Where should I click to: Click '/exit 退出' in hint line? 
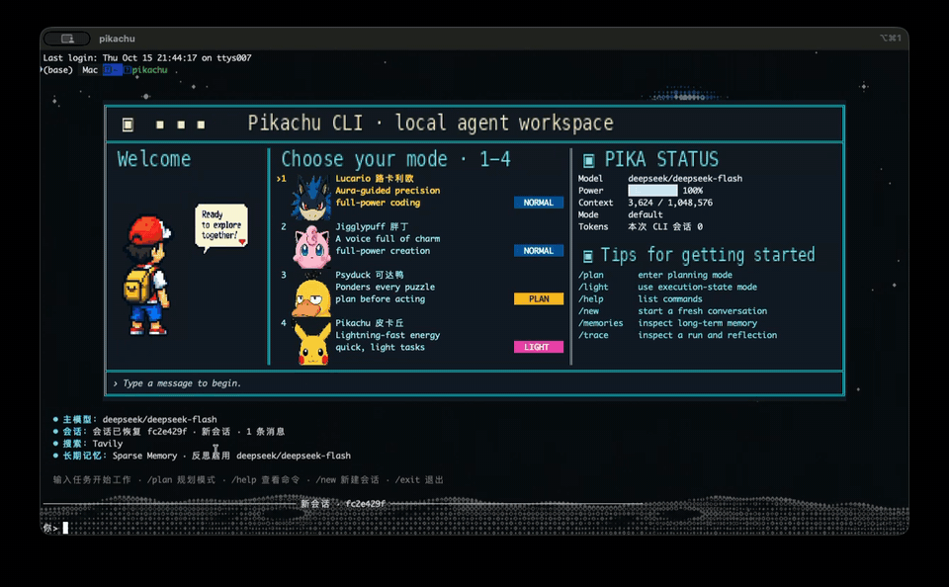(419, 480)
